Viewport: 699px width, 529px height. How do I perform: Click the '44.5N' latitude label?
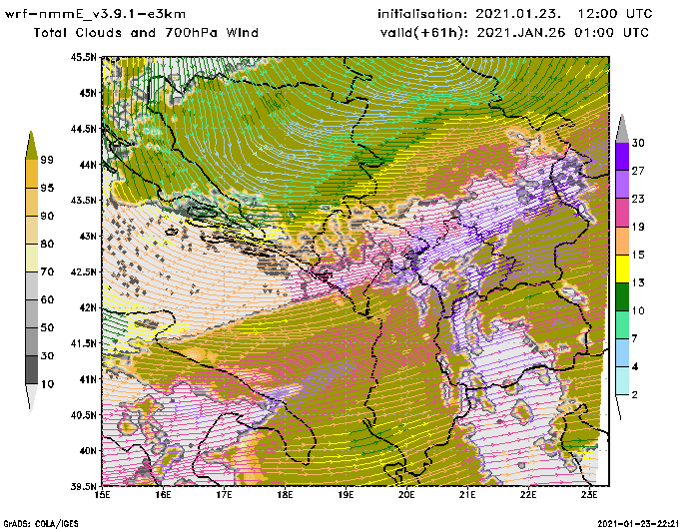(83, 129)
